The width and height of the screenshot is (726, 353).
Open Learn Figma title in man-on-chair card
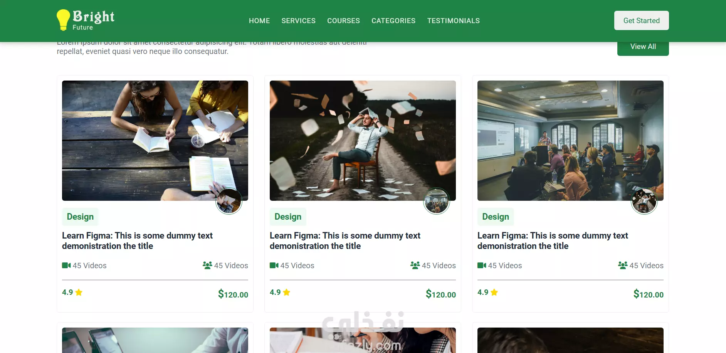click(345, 241)
